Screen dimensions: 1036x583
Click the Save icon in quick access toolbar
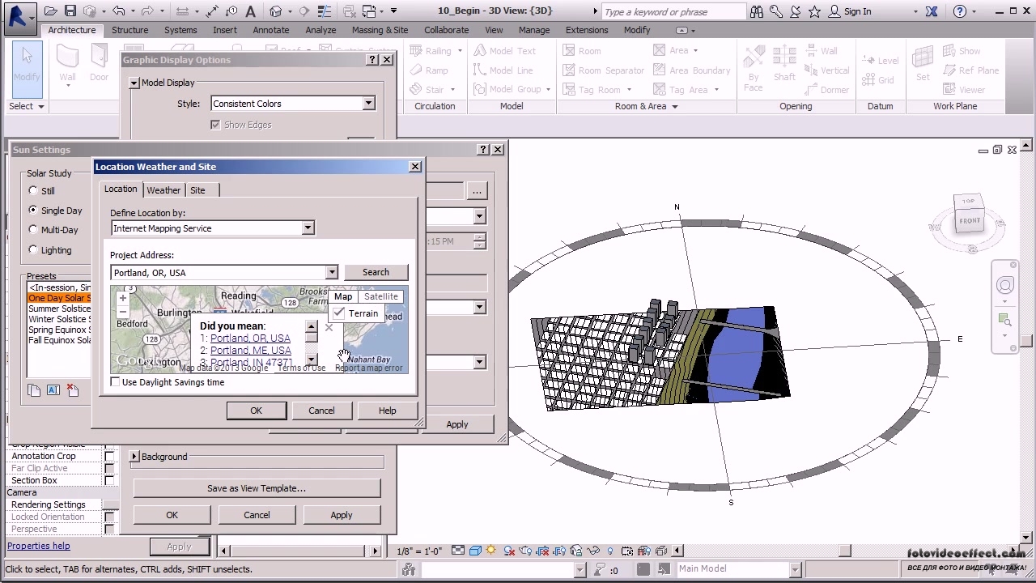click(x=70, y=11)
